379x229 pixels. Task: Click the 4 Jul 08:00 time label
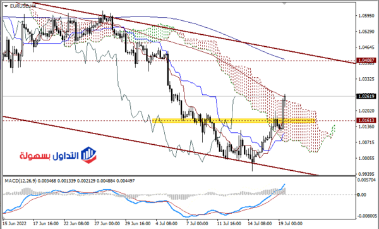[x=167, y=223]
